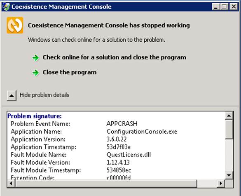Click the horizontal scrollbar right arrow

[221, 183]
